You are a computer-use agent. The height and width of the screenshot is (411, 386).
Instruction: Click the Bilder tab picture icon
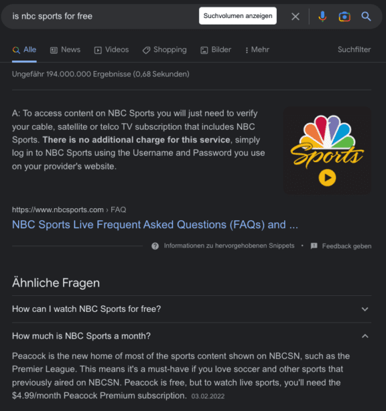coord(204,50)
